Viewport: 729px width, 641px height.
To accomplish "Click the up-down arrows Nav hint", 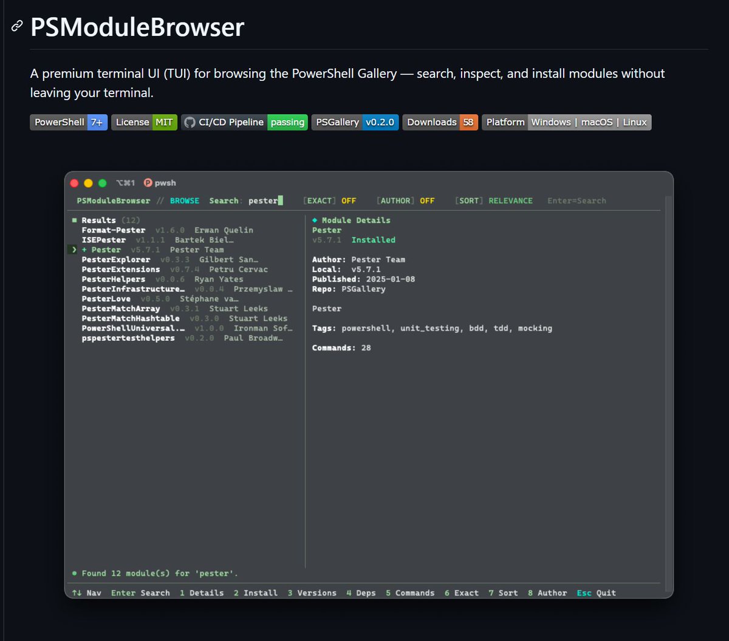I will [x=87, y=593].
